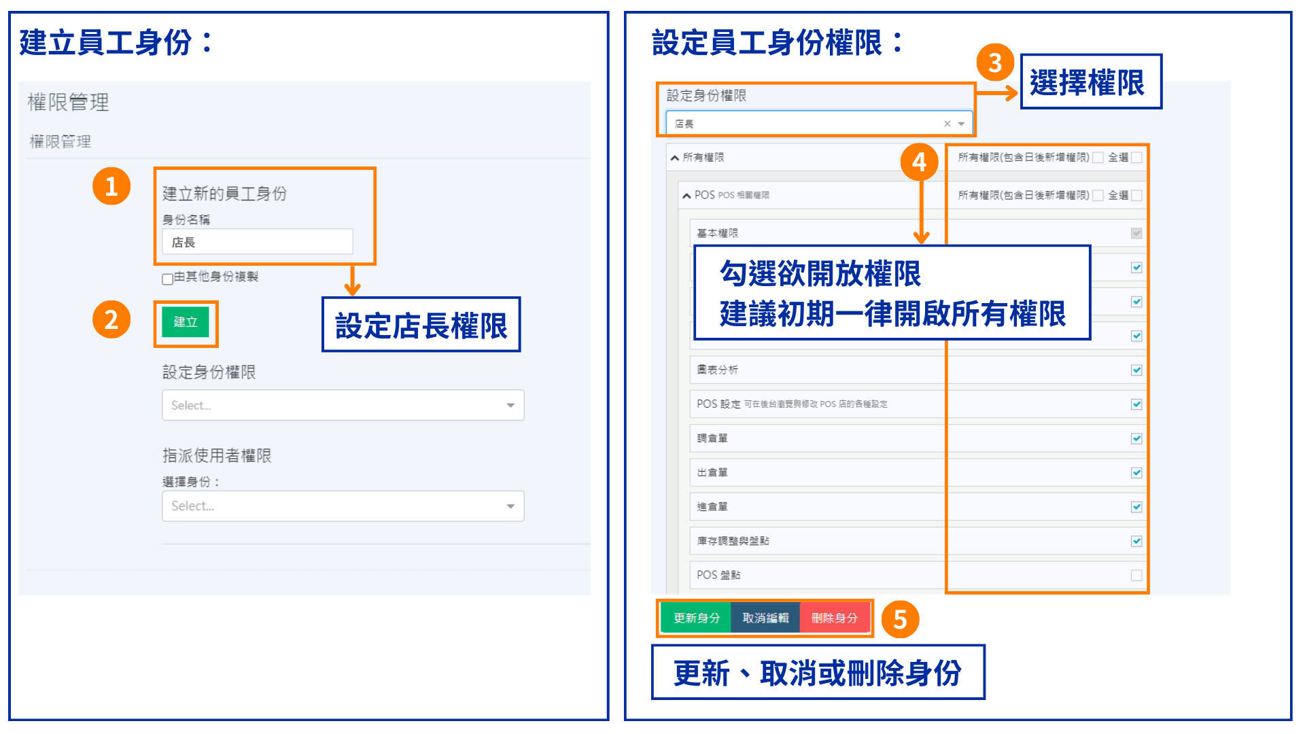Enable the POS 盤點 permission checkbox
The image size is (1305, 734).
[x=1136, y=576]
